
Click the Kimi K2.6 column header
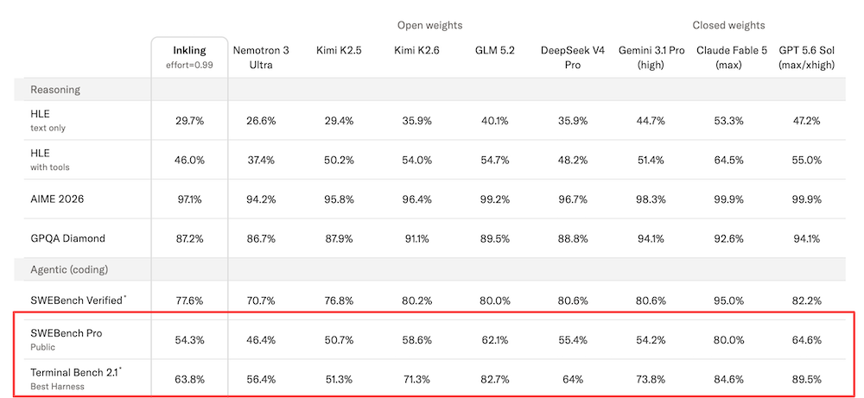tap(416, 51)
